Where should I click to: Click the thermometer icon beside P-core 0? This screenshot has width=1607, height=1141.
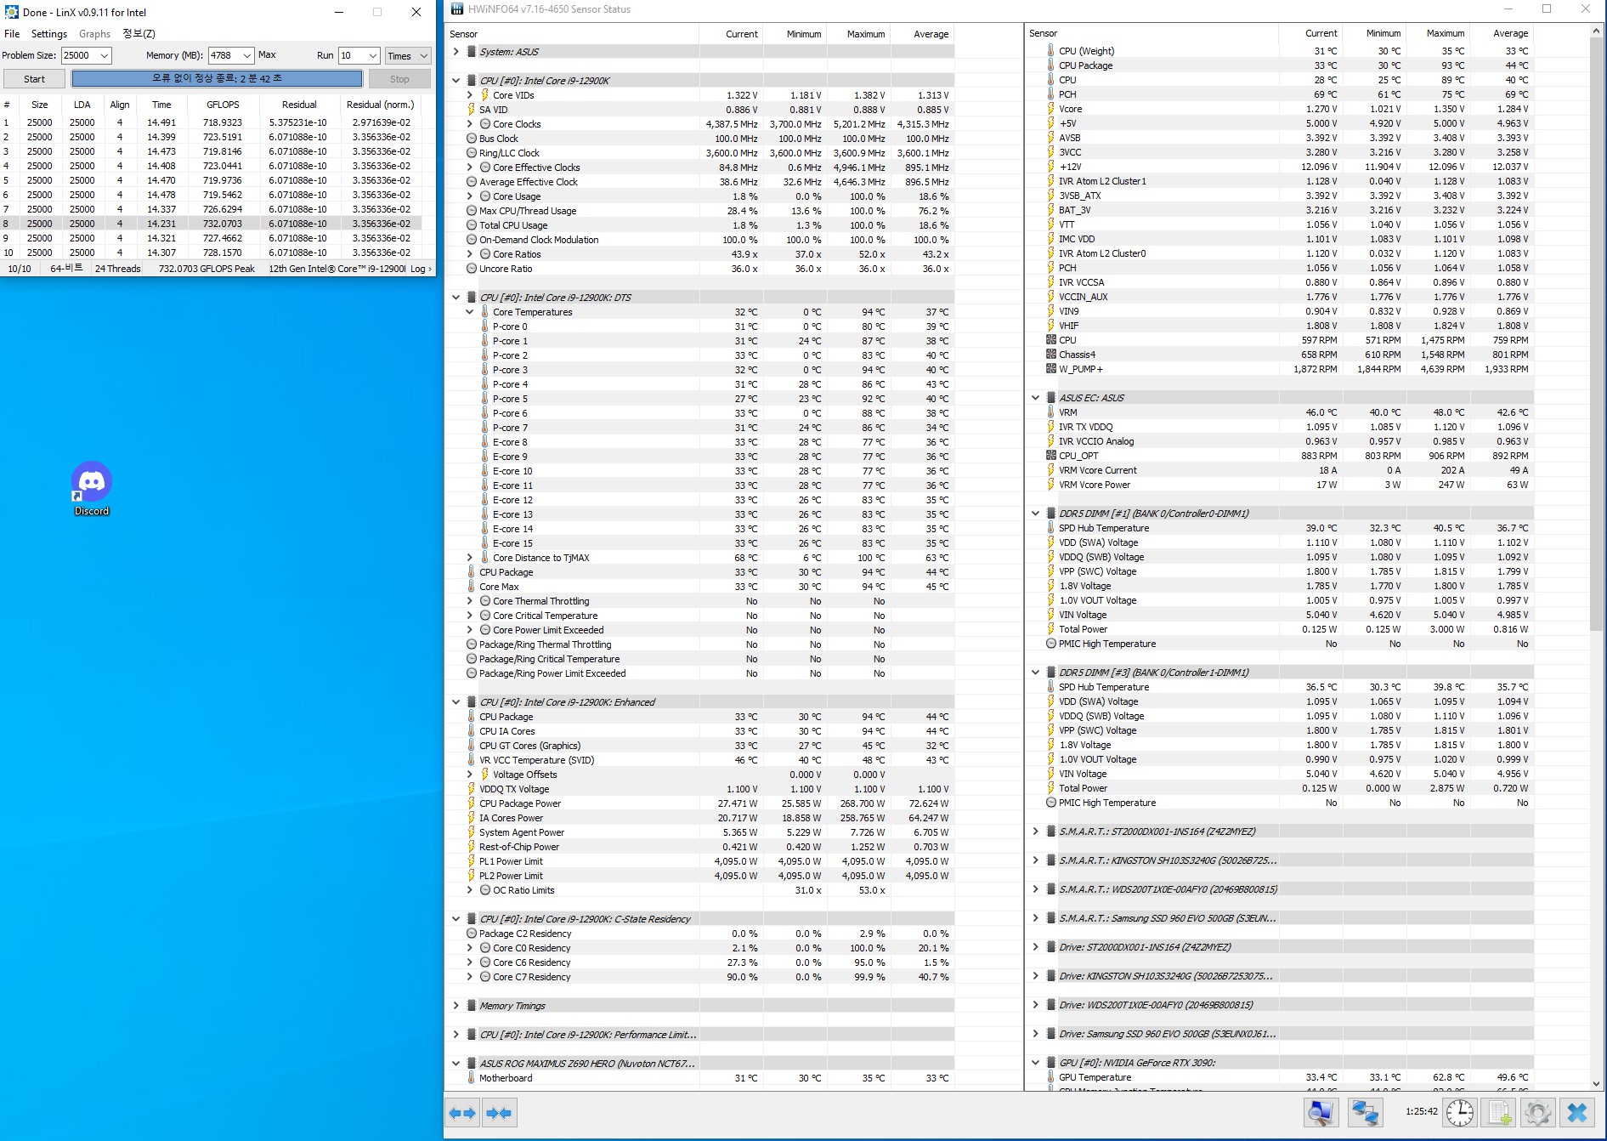[485, 326]
